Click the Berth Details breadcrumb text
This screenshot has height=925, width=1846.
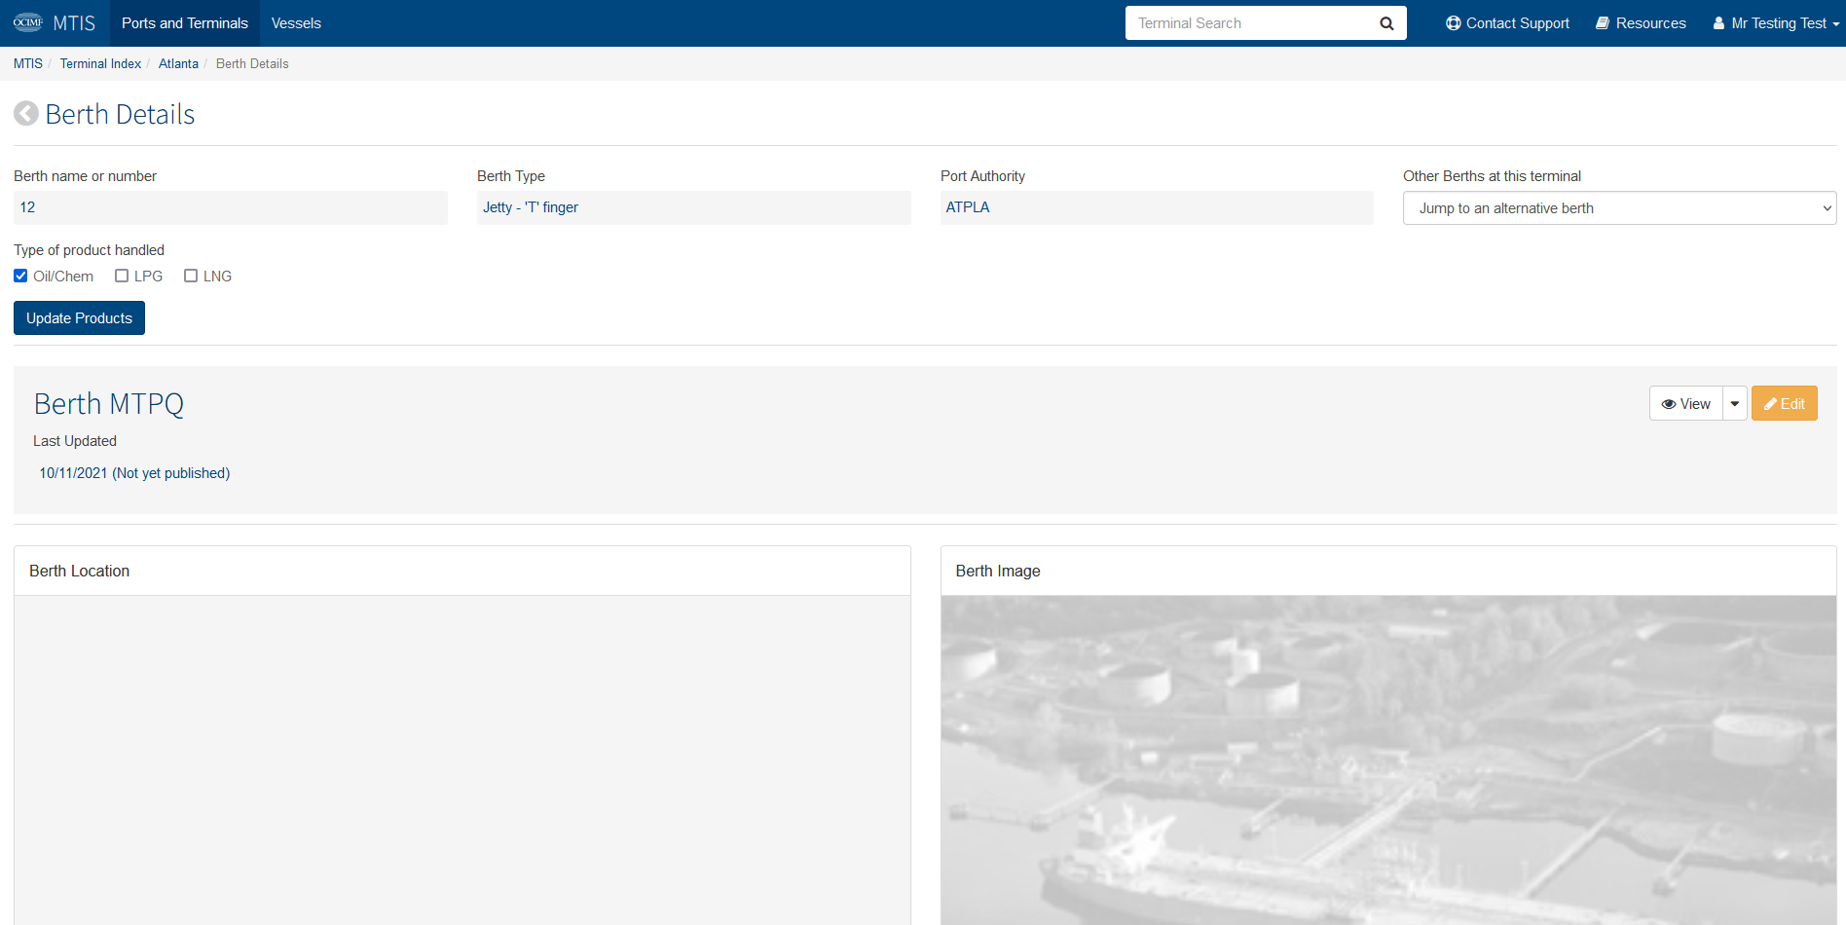pyautogui.click(x=252, y=63)
